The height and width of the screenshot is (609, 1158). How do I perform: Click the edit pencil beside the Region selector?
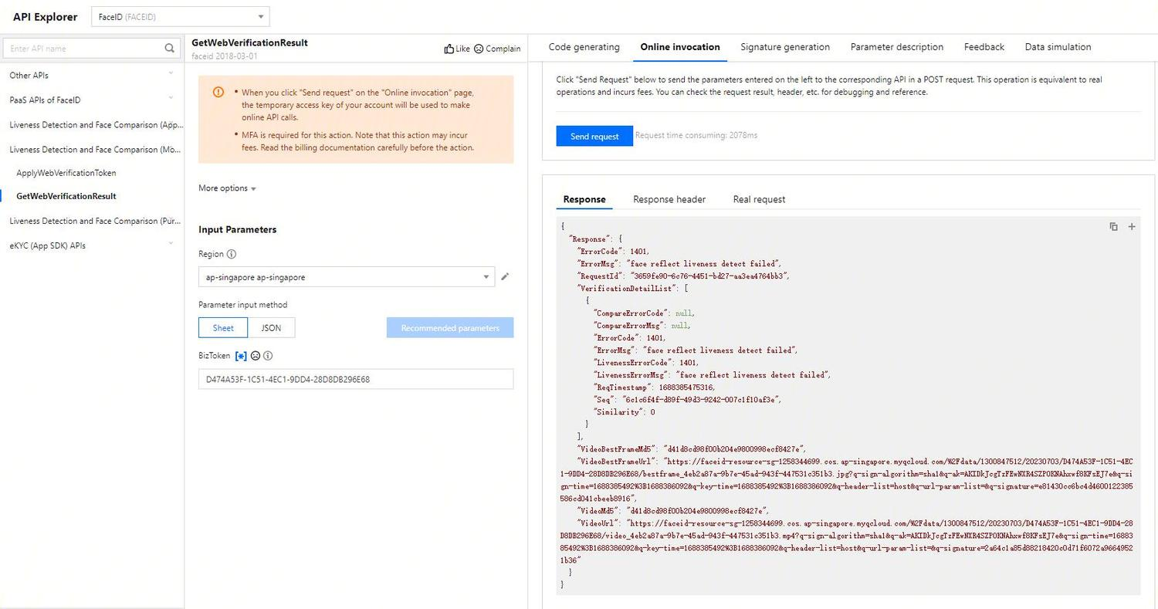(x=506, y=276)
